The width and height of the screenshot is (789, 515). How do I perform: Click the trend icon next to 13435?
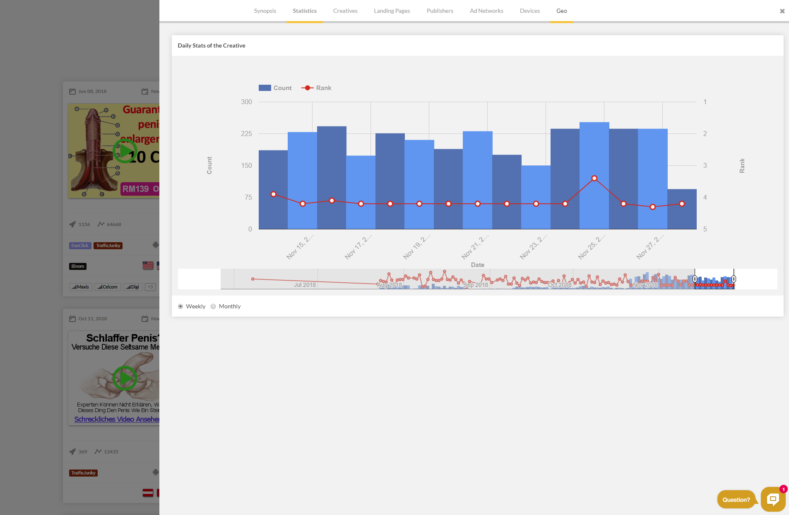click(x=98, y=452)
